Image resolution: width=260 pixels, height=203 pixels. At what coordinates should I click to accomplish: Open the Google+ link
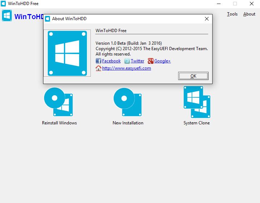click(x=162, y=61)
